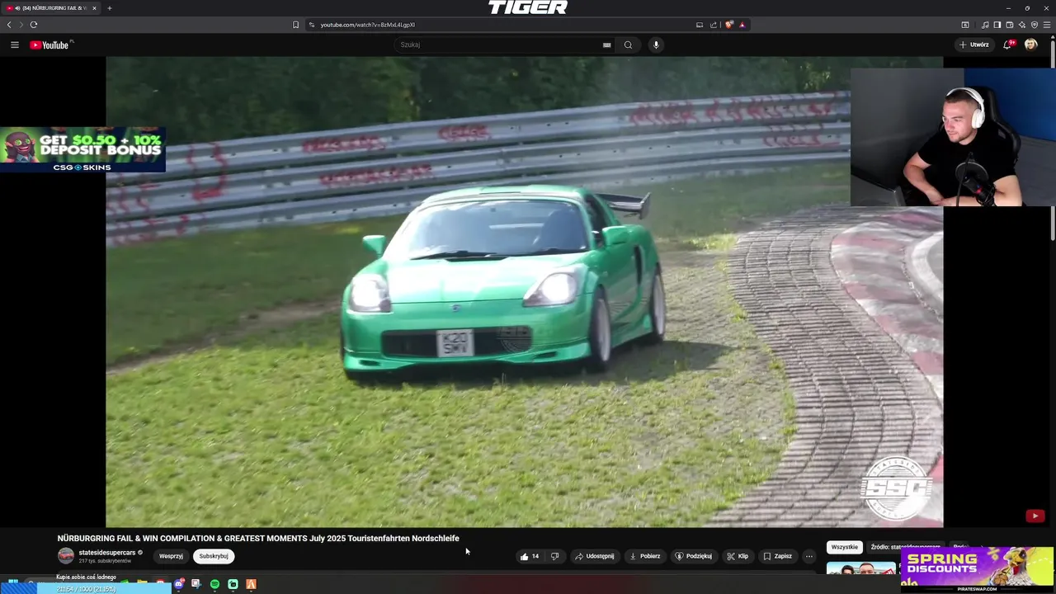Share the page with the address bar share icon
The width and height of the screenshot is (1056, 594).
714,25
